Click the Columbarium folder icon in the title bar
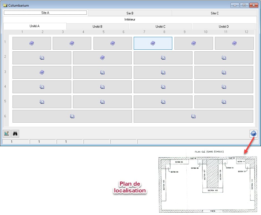 point(5,5)
